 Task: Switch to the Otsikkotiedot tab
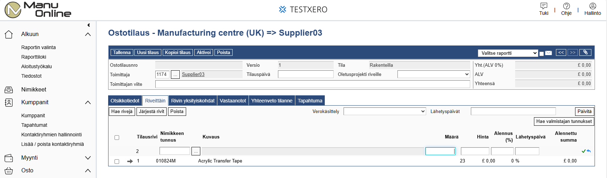click(125, 101)
